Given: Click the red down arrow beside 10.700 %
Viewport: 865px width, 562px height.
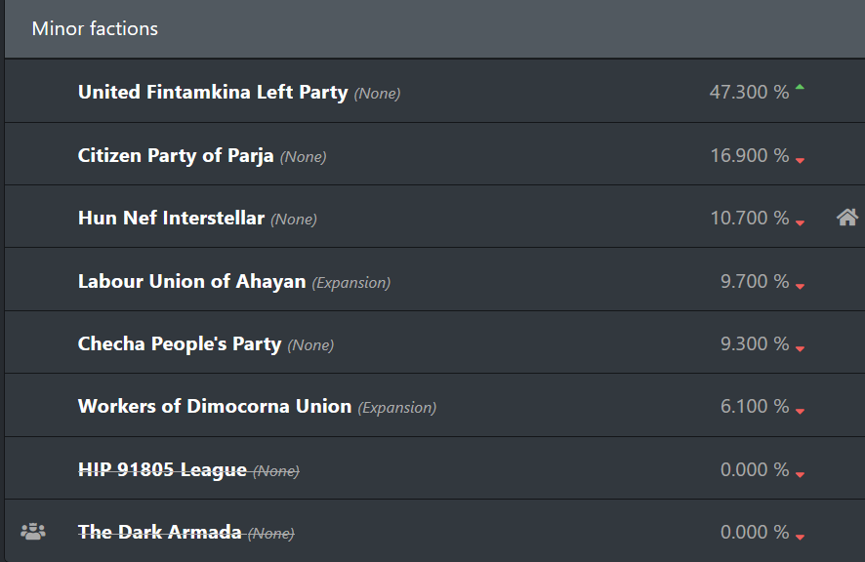Looking at the screenshot, I should pyautogui.click(x=800, y=222).
